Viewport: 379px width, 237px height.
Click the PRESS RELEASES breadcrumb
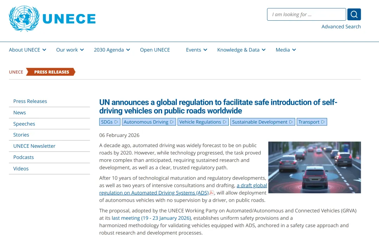[51, 72]
